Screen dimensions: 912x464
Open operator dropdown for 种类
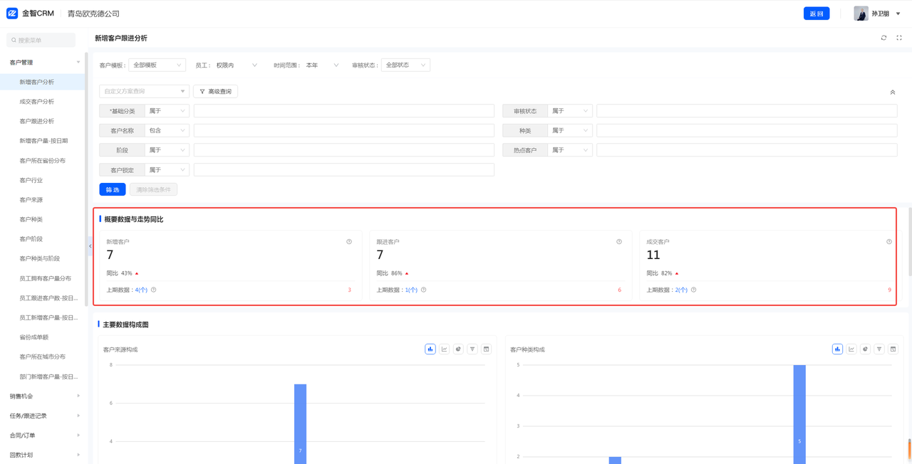click(569, 131)
